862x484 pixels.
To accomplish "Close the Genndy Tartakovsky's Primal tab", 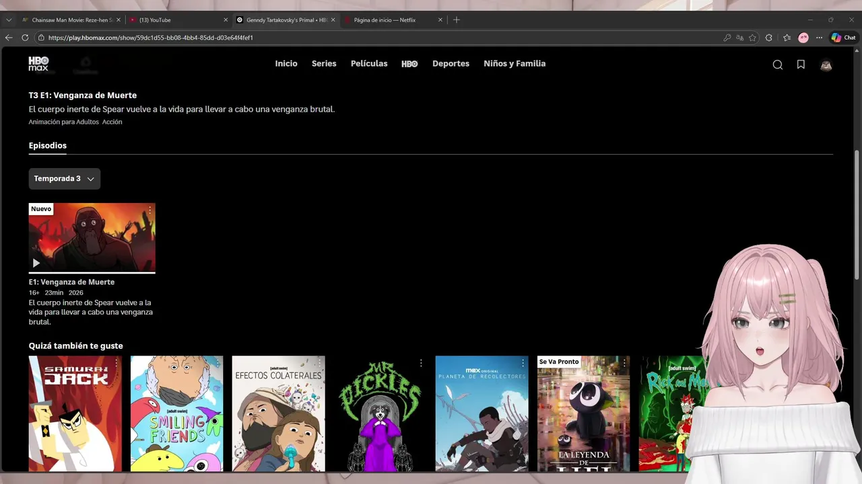I will [x=333, y=20].
